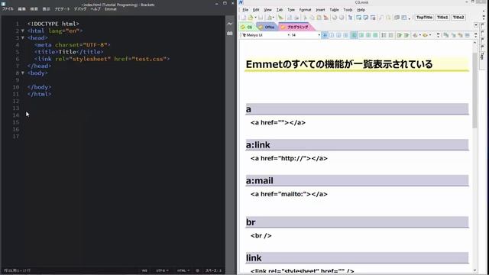
Task: Open the ナビゲート menu in Brackets
Action: pos(62,9)
